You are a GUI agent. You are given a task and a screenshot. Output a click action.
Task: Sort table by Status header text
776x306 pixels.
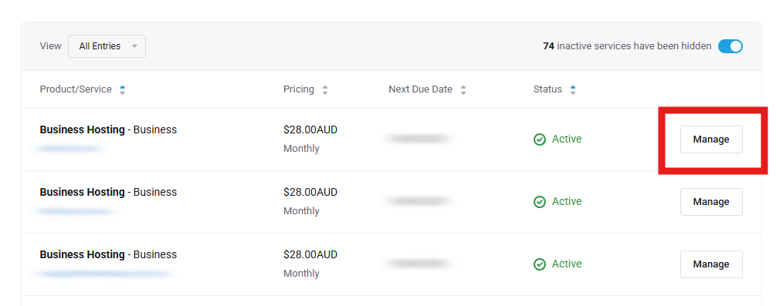(547, 89)
